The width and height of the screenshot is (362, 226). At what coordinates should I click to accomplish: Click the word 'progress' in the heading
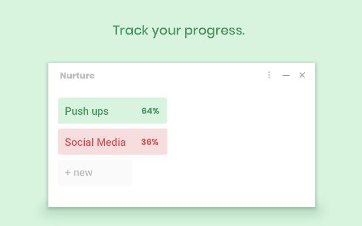tap(215, 31)
